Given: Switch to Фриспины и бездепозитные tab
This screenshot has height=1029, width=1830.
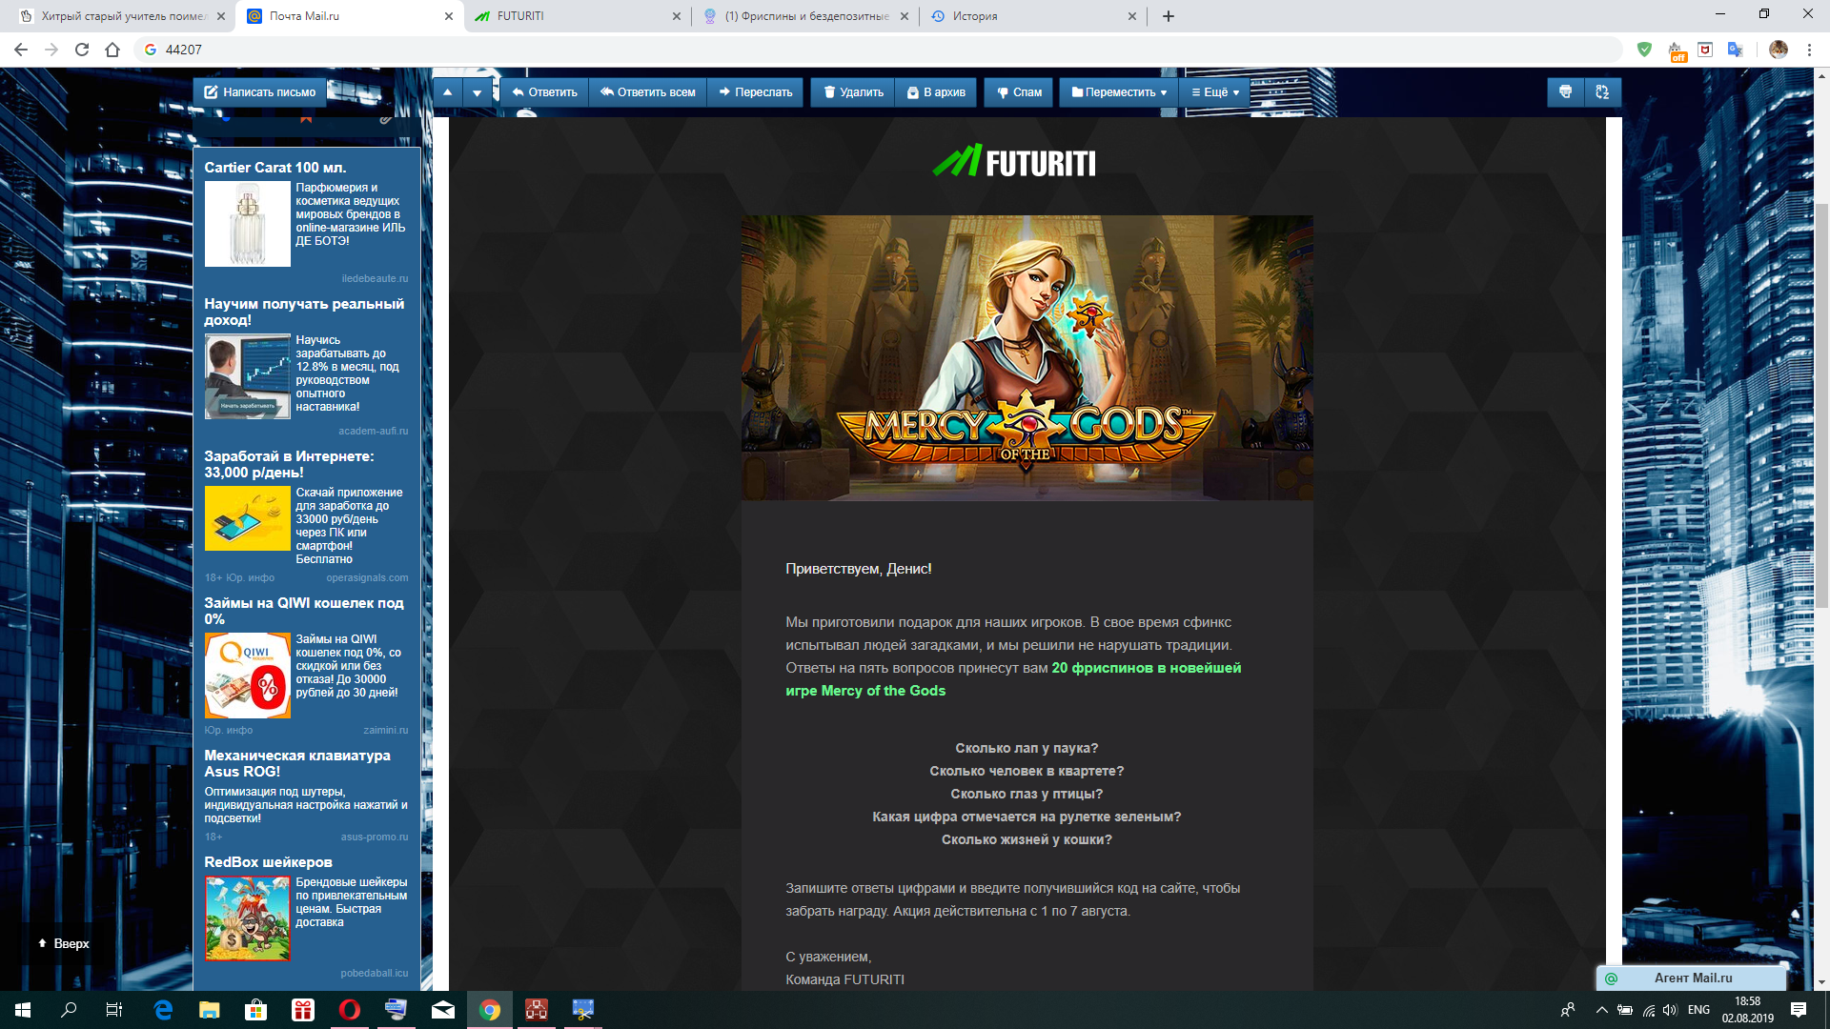Looking at the screenshot, I should pyautogui.click(x=805, y=16).
